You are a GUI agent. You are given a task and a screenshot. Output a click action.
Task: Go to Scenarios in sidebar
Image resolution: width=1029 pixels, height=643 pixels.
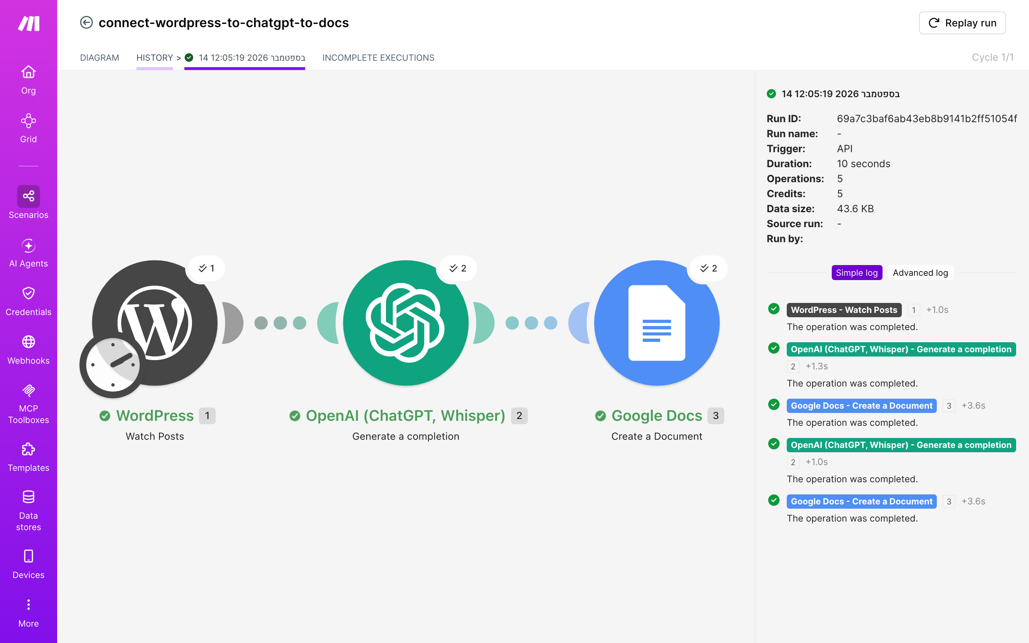pos(29,203)
